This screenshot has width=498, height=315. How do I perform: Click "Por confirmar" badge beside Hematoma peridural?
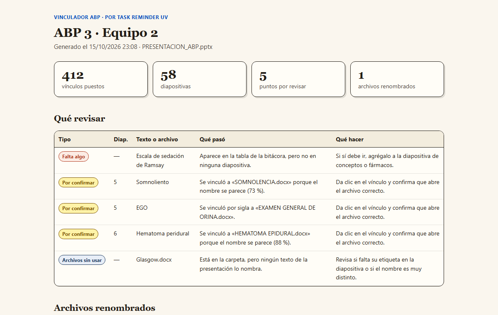click(78, 234)
